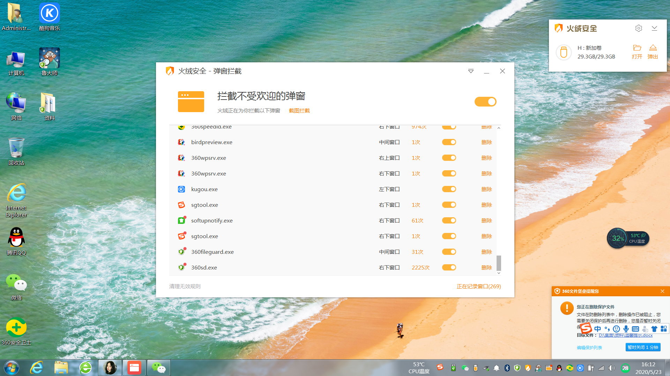Screen dimensions: 670x376
Task: Open the Huorong window dropdown menu triangle
Action: pos(471,71)
